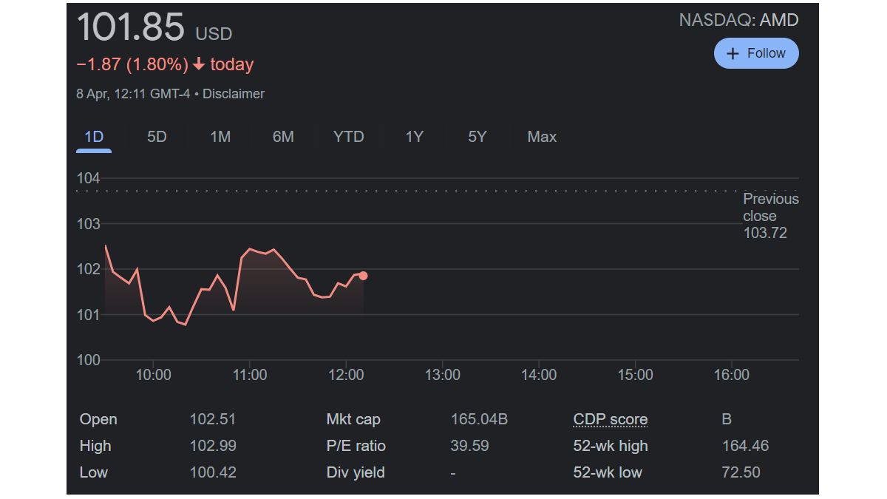The height and width of the screenshot is (499, 887).
Task: Click the 104 price axis label
Action: coord(88,178)
